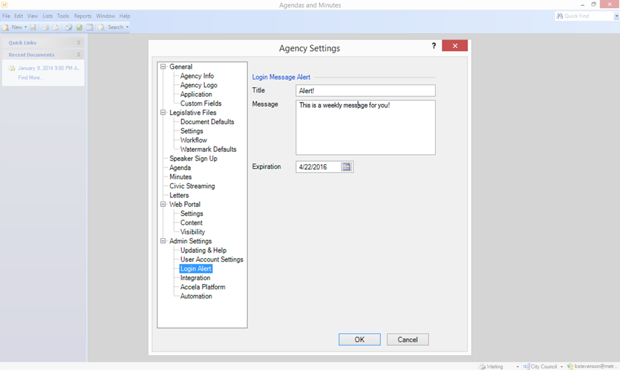Viewport: 620px width, 370px height.
Task: Click the bstevenson user globe icon
Action: (570, 366)
